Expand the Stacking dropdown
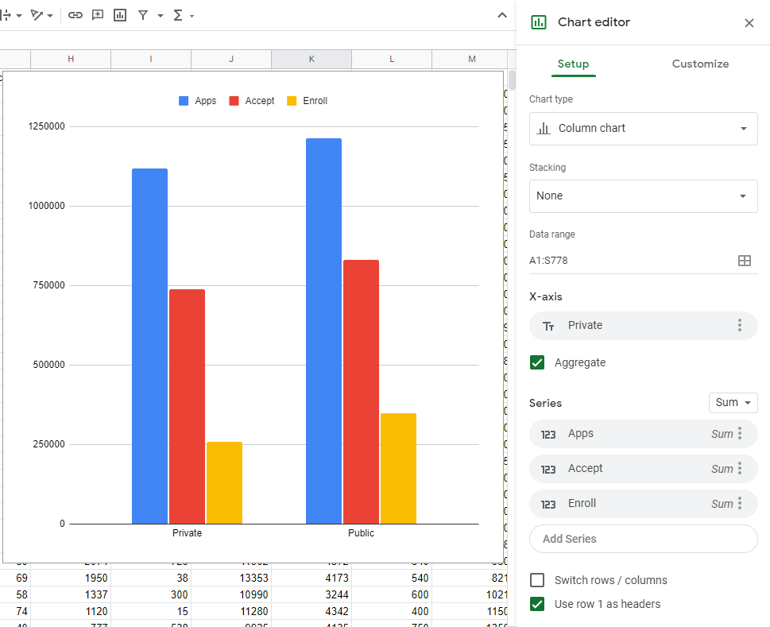The width and height of the screenshot is (770, 627). [x=643, y=196]
